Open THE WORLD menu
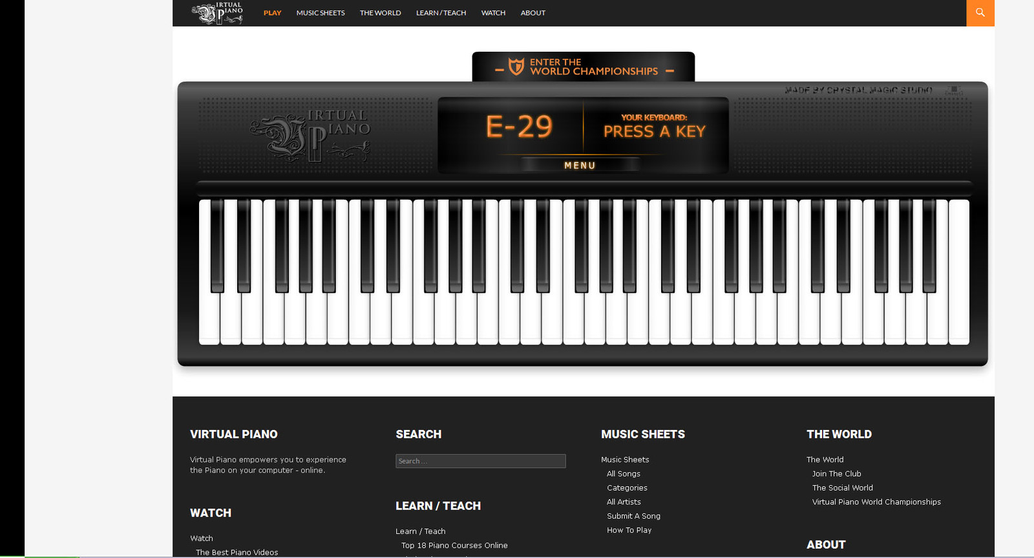Screen dimensions: 1034x558 tap(380, 13)
